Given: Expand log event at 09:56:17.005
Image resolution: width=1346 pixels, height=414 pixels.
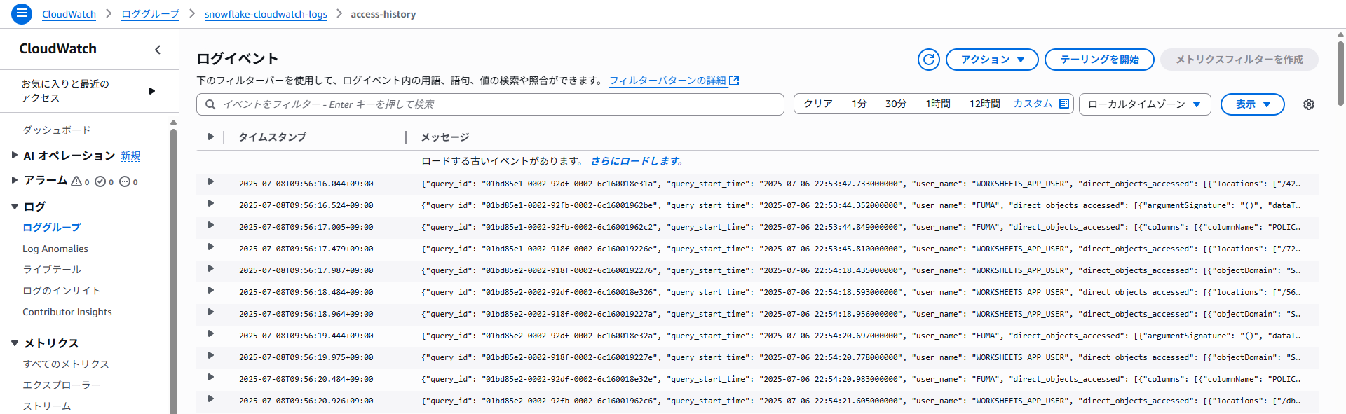Looking at the screenshot, I should [210, 226].
